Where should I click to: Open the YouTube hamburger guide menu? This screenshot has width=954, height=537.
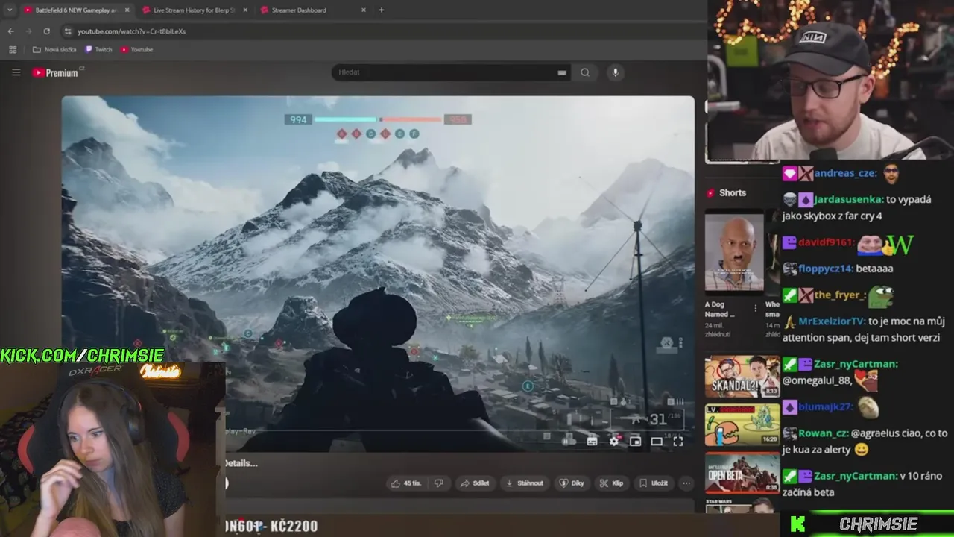coord(16,72)
